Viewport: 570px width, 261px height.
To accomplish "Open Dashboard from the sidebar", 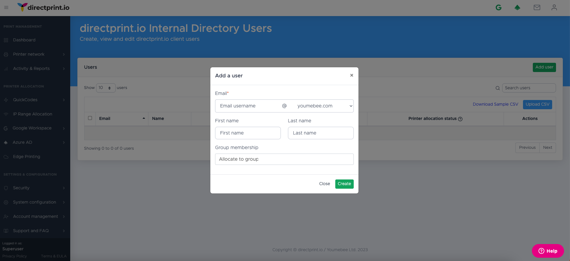I will [x=24, y=40].
